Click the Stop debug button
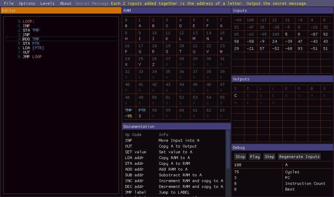 pos(240,157)
